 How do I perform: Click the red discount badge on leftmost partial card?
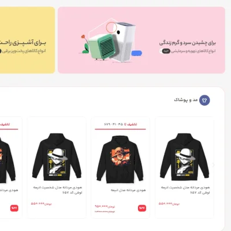14,208
